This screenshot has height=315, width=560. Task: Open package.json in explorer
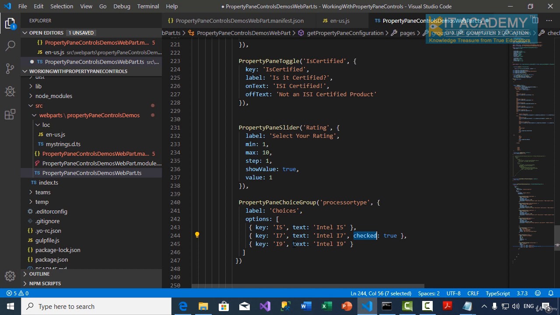click(x=52, y=259)
